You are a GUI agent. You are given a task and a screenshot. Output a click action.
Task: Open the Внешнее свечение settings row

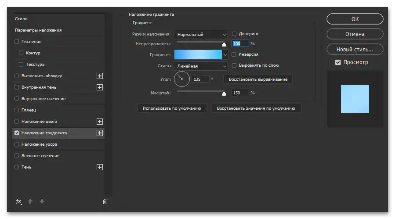(x=58, y=155)
